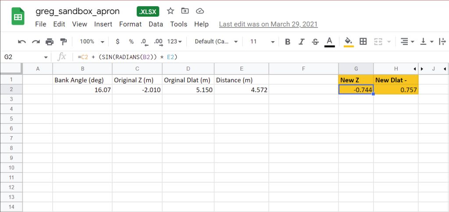Toggle bold formatting
The image size is (449, 212).
point(288,42)
